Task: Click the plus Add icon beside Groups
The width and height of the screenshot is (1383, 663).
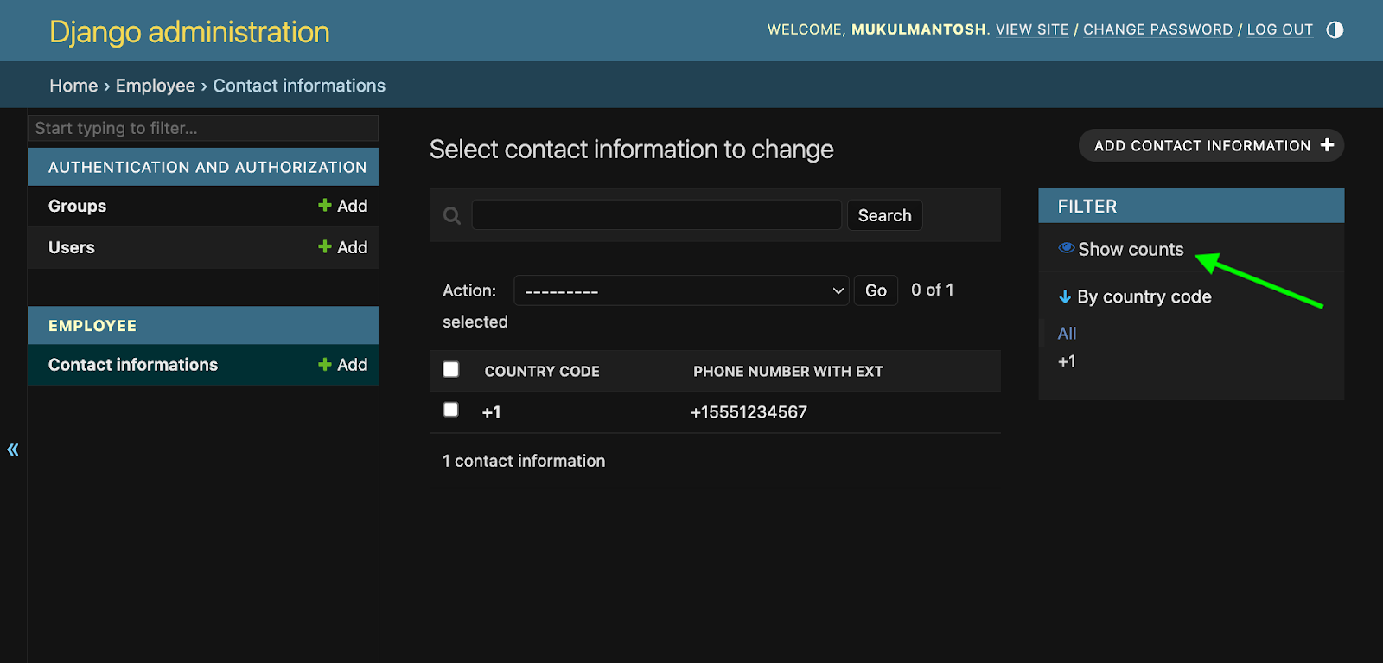Action: [x=325, y=205]
